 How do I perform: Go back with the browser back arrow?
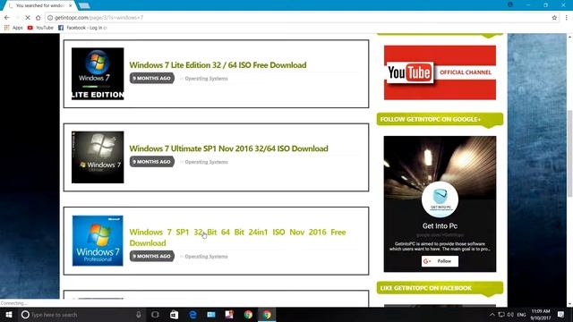7,18
